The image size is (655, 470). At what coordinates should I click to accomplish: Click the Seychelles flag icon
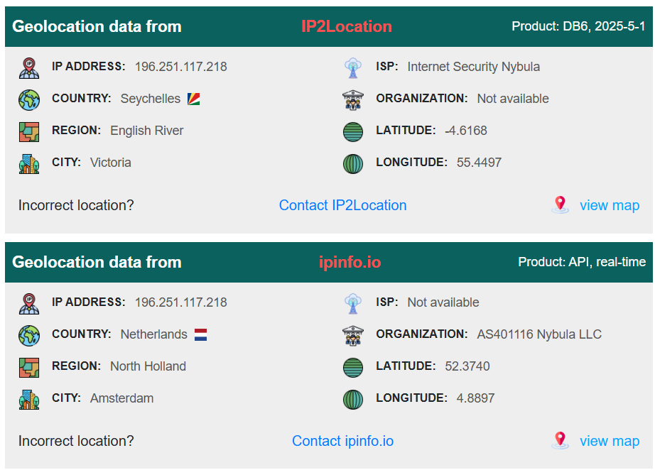pyautogui.click(x=193, y=99)
